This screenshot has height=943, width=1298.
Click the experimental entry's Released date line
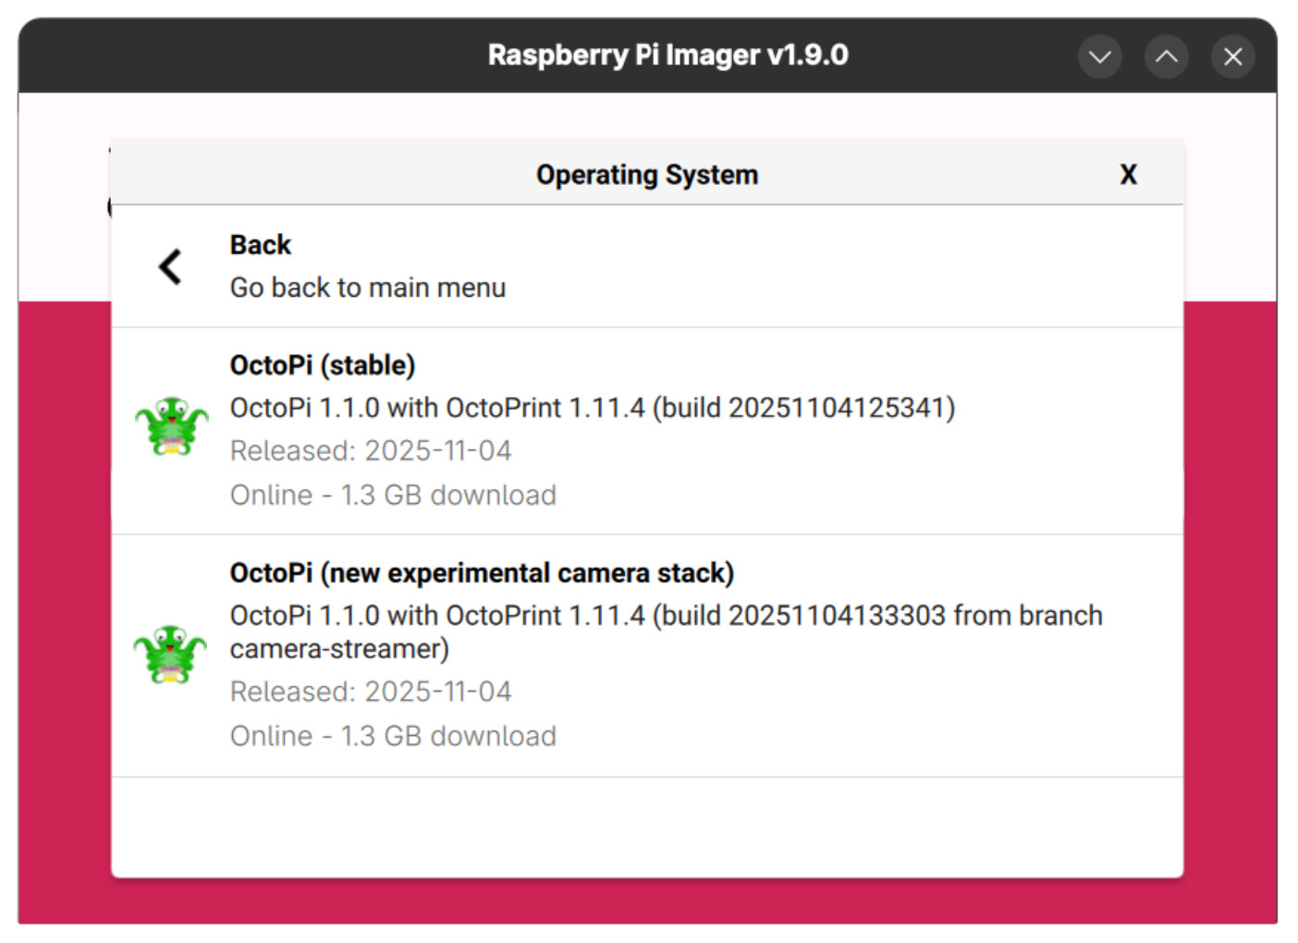click(x=370, y=692)
